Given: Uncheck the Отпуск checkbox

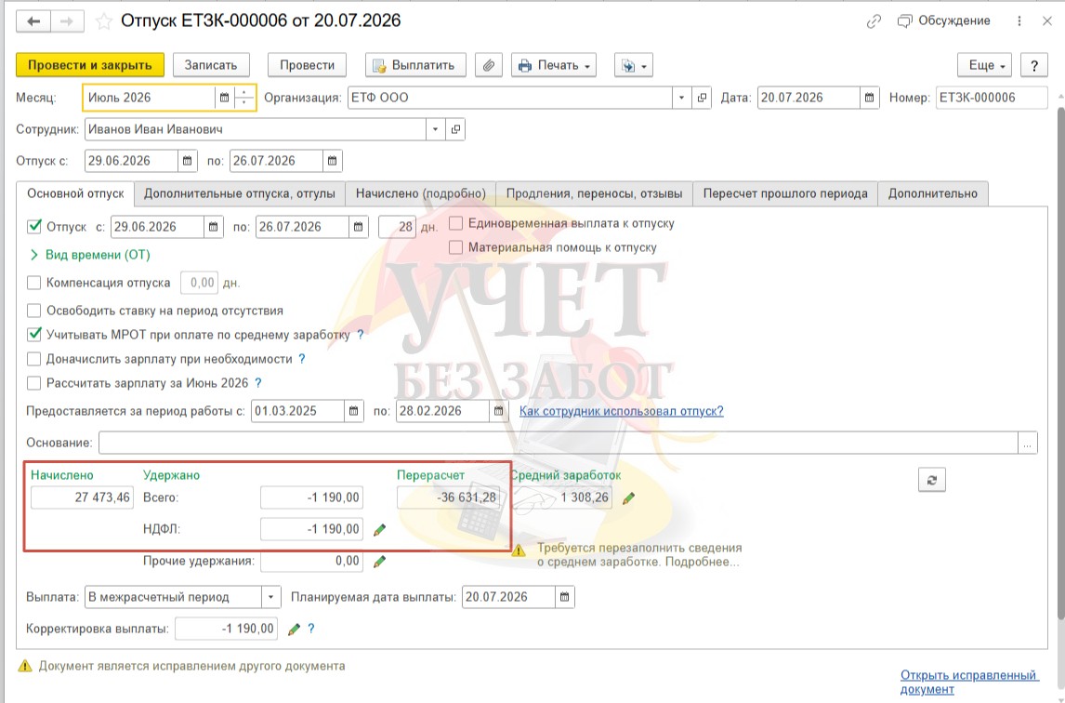Looking at the screenshot, I should [x=34, y=226].
